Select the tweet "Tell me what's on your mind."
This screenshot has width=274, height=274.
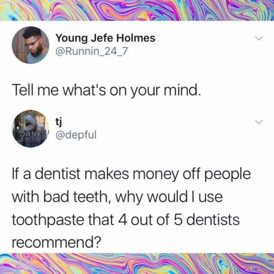106,90
